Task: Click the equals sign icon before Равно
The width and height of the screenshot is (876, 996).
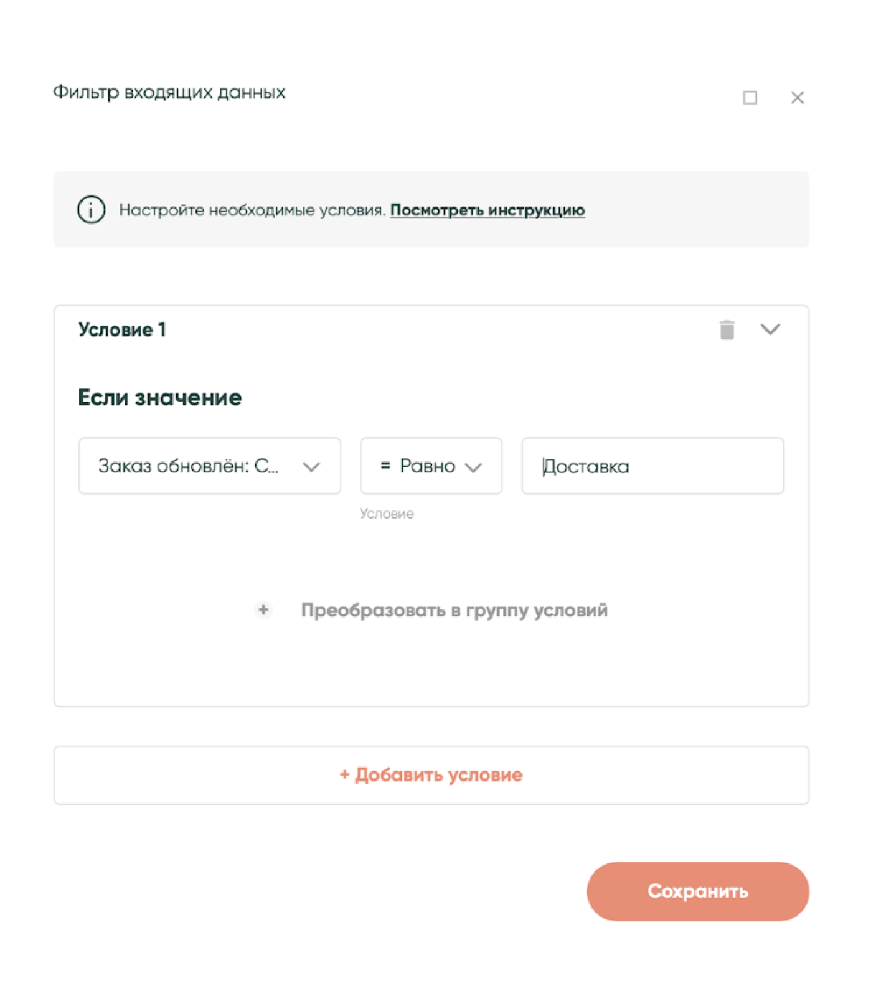Action: point(385,465)
